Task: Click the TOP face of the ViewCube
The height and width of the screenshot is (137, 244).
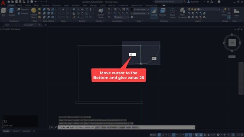Action: coord(232,43)
